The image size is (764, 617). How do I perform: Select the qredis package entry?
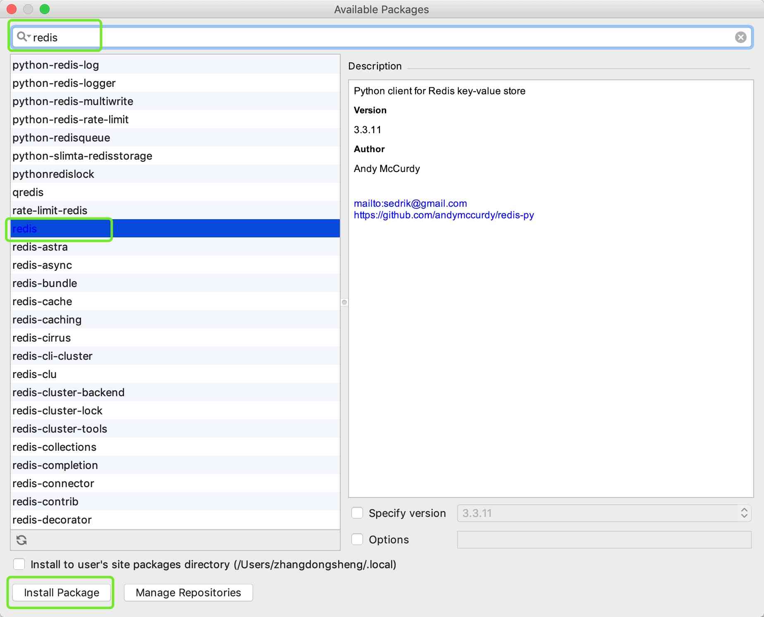(x=28, y=192)
